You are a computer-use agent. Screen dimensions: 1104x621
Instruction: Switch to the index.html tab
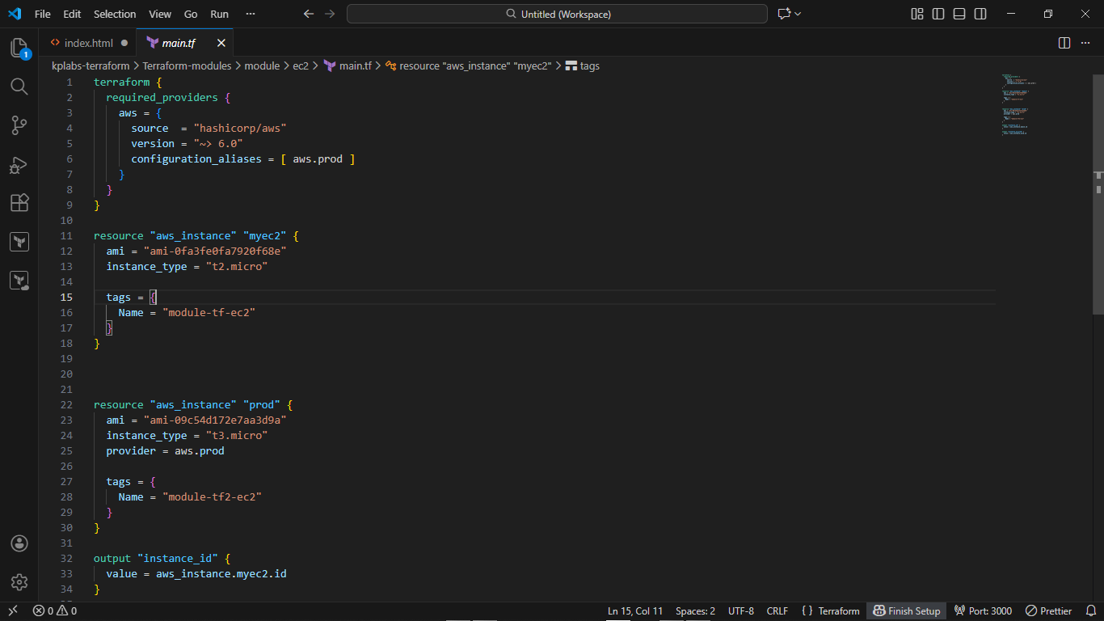[89, 43]
